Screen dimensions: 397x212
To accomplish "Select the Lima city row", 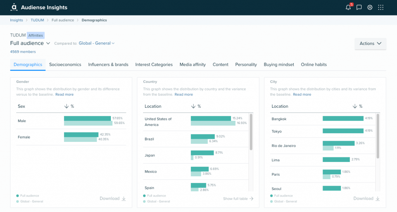I will pos(323,160).
